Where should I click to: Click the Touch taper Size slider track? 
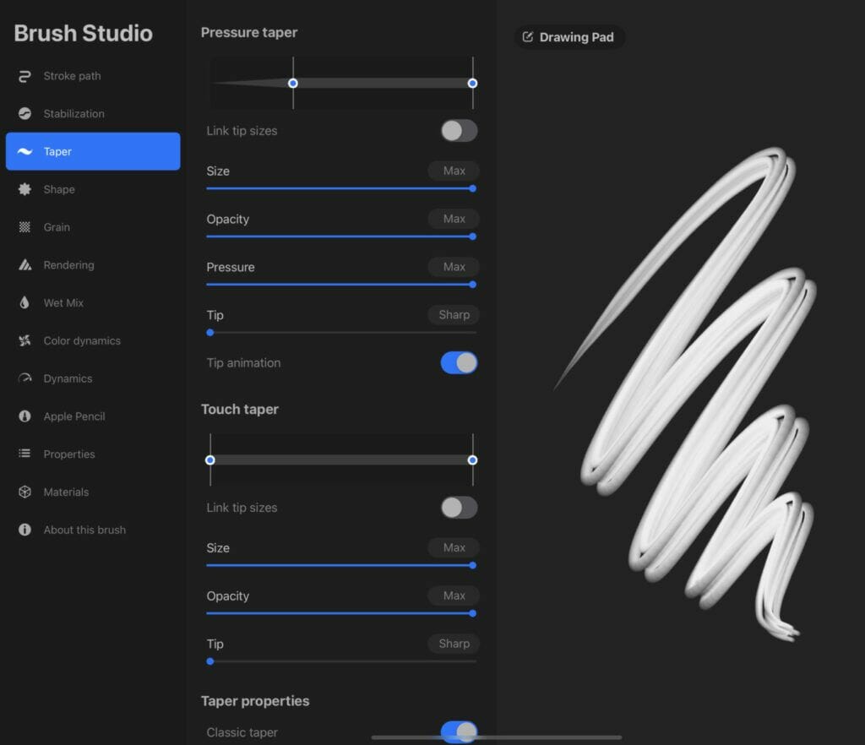pos(341,565)
